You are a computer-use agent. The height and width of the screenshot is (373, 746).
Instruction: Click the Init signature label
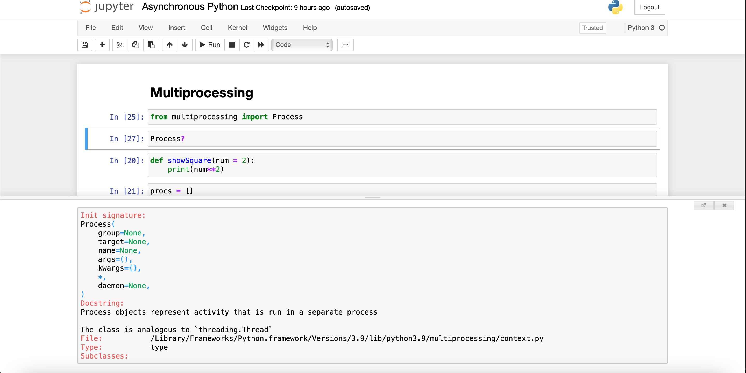pos(113,215)
